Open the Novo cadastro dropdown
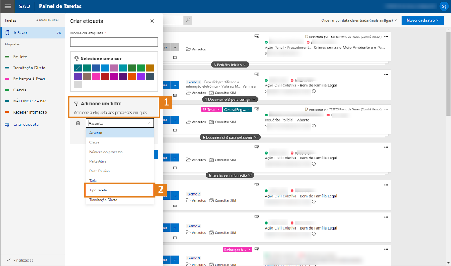 (x=422, y=20)
